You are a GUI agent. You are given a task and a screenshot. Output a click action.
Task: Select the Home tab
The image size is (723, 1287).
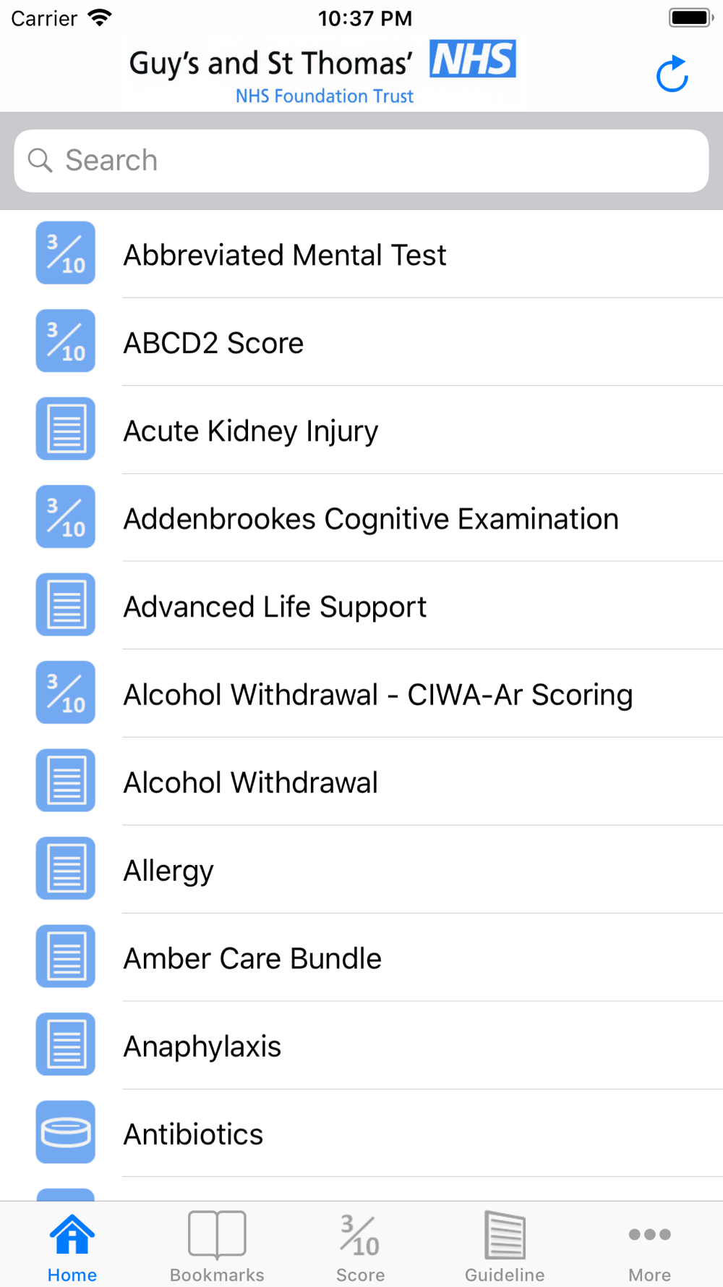pyautogui.click(x=72, y=1246)
